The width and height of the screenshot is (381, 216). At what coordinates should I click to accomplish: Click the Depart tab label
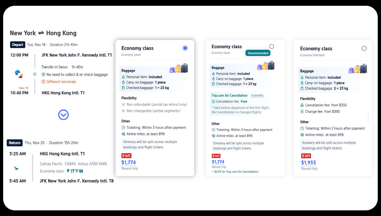point(18,44)
